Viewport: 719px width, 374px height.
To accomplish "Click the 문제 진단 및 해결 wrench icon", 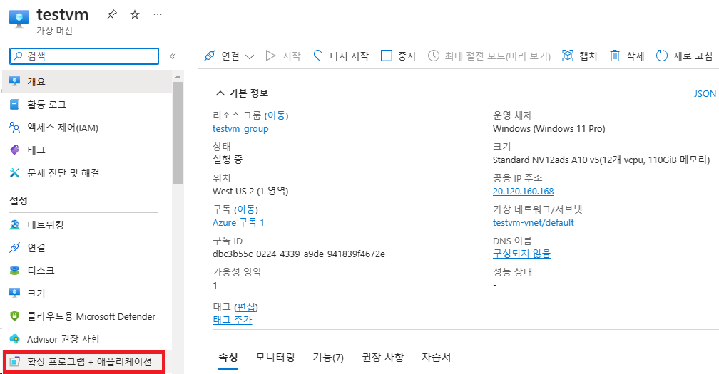I will pyautogui.click(x=15, y=172).
